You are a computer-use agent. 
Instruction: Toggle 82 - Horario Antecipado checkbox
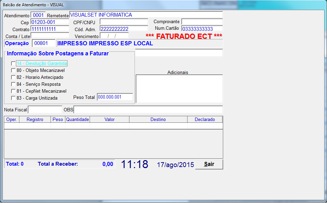[13, 77]
